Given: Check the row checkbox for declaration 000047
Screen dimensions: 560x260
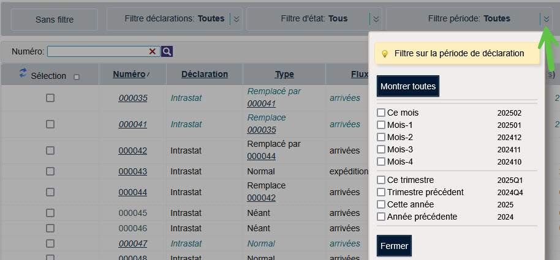Looking at the screenshot, I should coord(50,243).
